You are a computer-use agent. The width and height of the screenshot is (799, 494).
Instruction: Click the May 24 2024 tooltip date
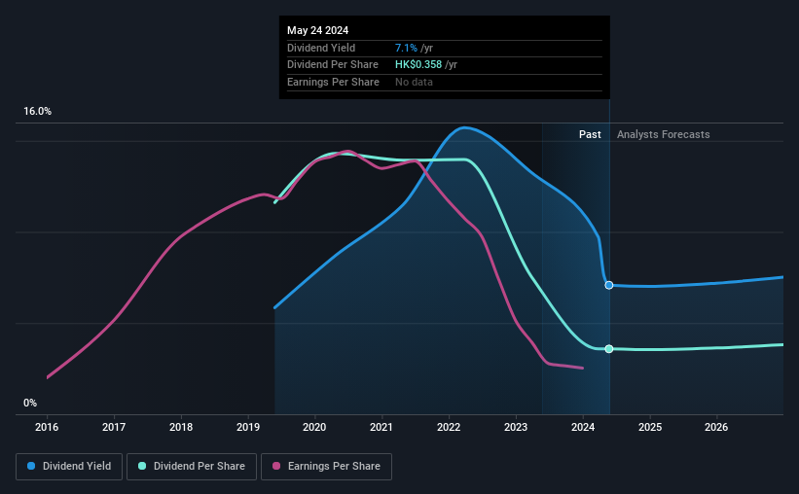[x=317, y=30]
